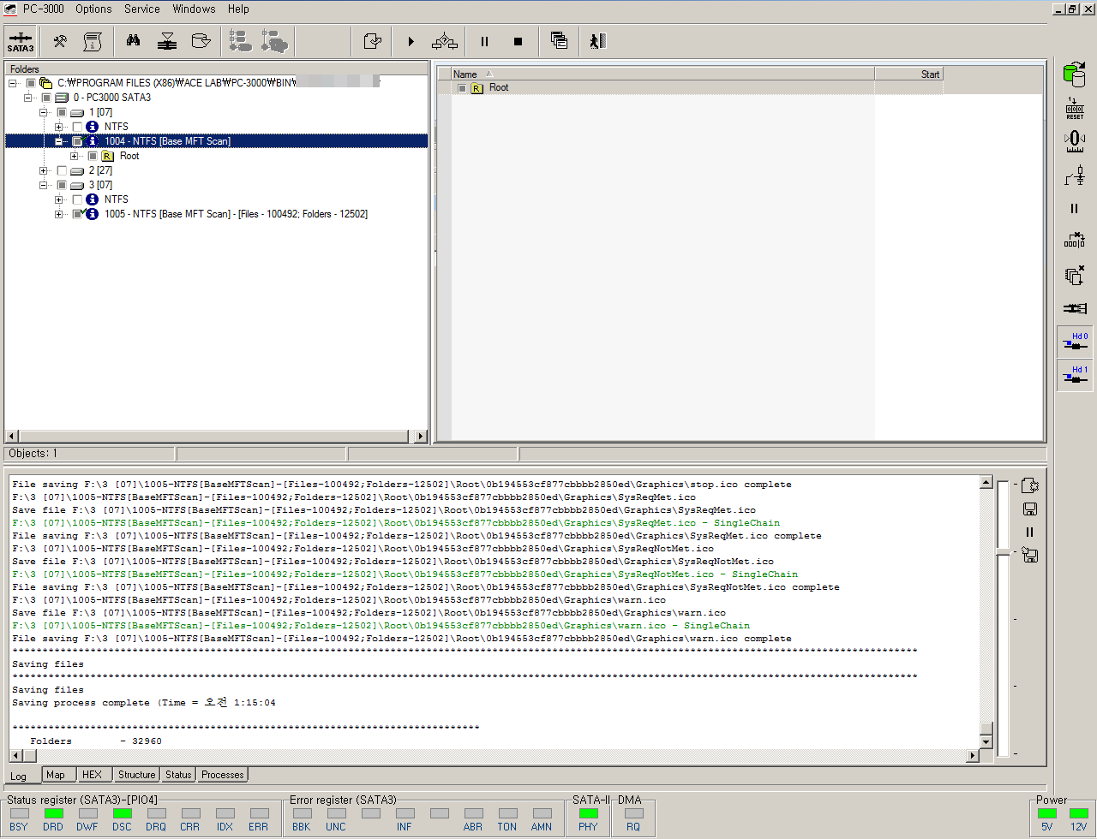1097x839 pixels.
Task: Click the log panel vertical slider
Action: coord(1003,553)
